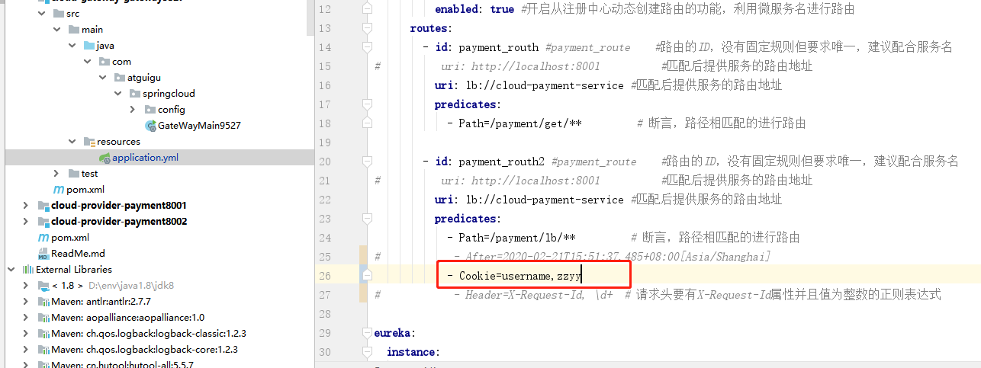The width and height of the screenshot is (981, 368).
Task: Click line number 19 in gutter
Action: coord(325,142)
